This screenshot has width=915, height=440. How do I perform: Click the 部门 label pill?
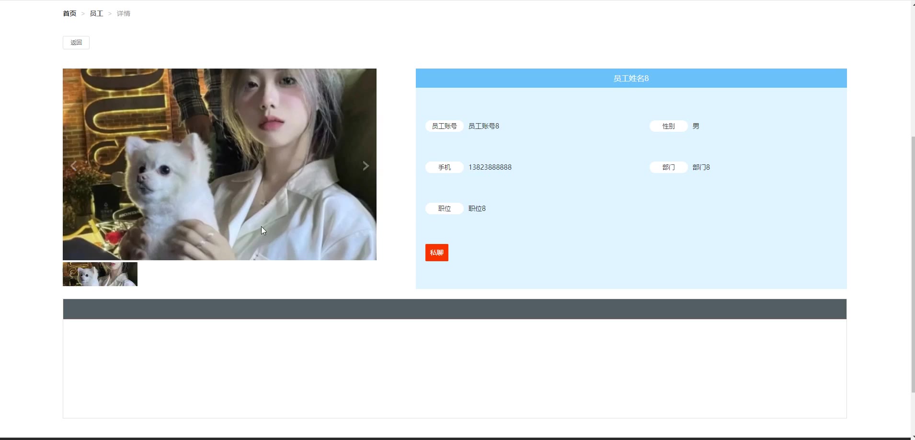(669, 167)
